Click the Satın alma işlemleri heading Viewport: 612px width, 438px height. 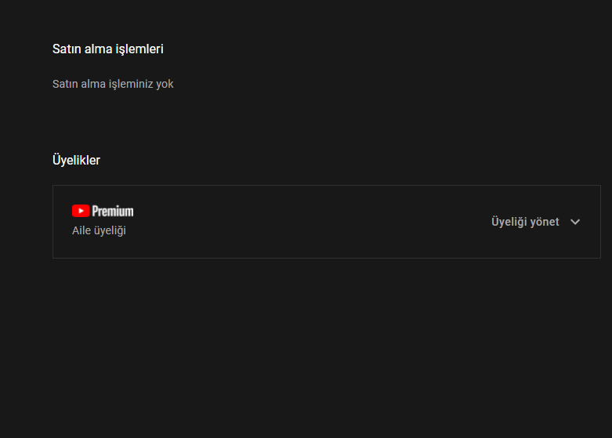pos(107,49)
